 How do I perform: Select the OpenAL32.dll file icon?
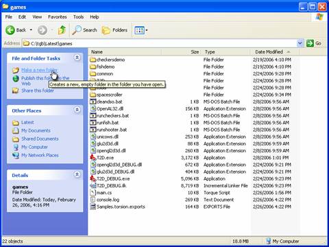click(x=93, y=108)
